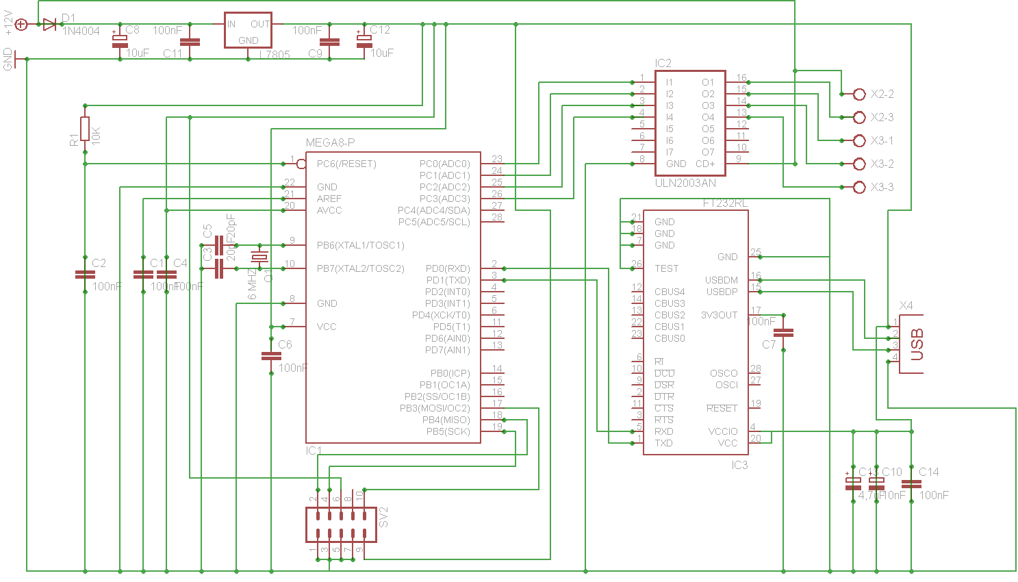
Task: Click the I4 input label on IC2
Action: click(670, 117)
